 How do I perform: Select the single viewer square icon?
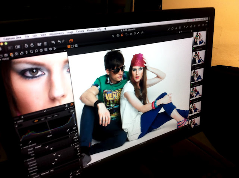[72, 46]
